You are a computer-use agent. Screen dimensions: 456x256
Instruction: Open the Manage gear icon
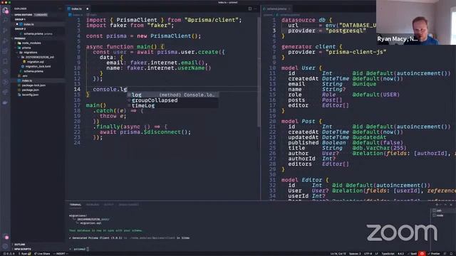point(5,247)
